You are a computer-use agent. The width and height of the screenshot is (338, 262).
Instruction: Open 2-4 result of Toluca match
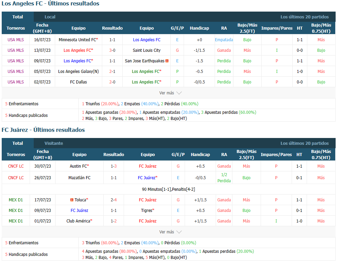tap(113, 200)
